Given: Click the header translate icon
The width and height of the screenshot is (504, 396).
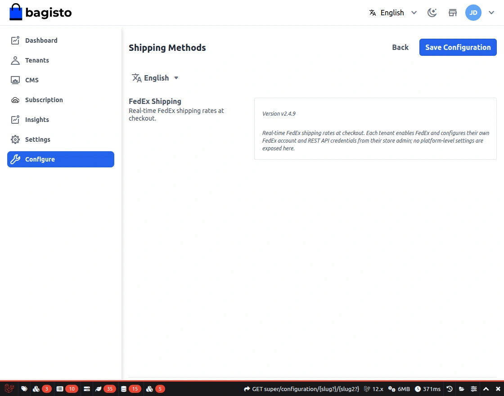Looking at the screenshot, I should [x=373, y=13].
